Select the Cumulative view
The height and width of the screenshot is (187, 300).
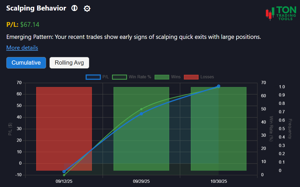[x=26, y=63]
